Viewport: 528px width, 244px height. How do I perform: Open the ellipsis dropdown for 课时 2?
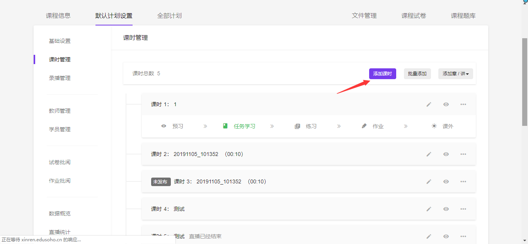pos(463,154)
